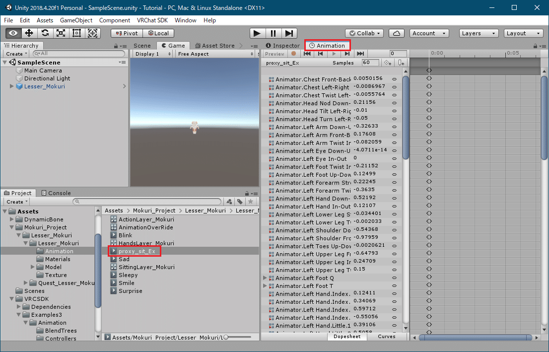This screenshot has height=352, width=549.
Task: Switch to the Console tab
Action: click(56, 193)
